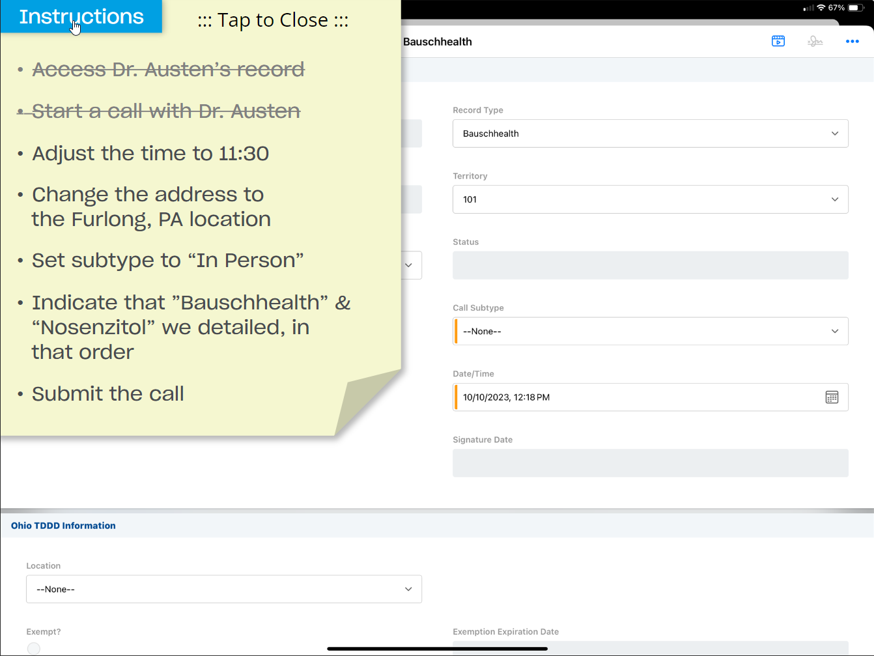The width and height of the screenshot is (874, 656).
Task: Click the Furlong, PA address instruction
Action: point(151,207)
